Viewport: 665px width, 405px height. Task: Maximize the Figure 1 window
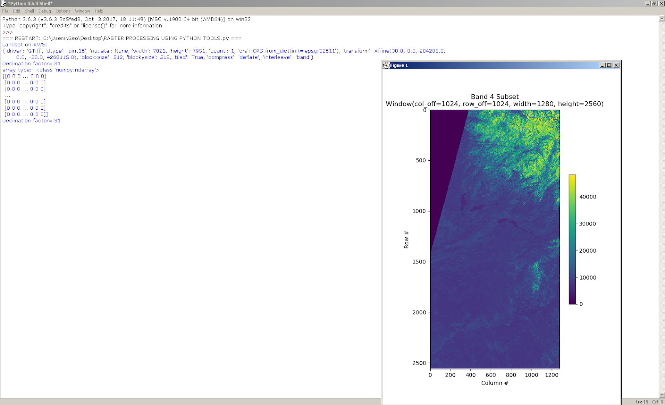tap(609, 65)
